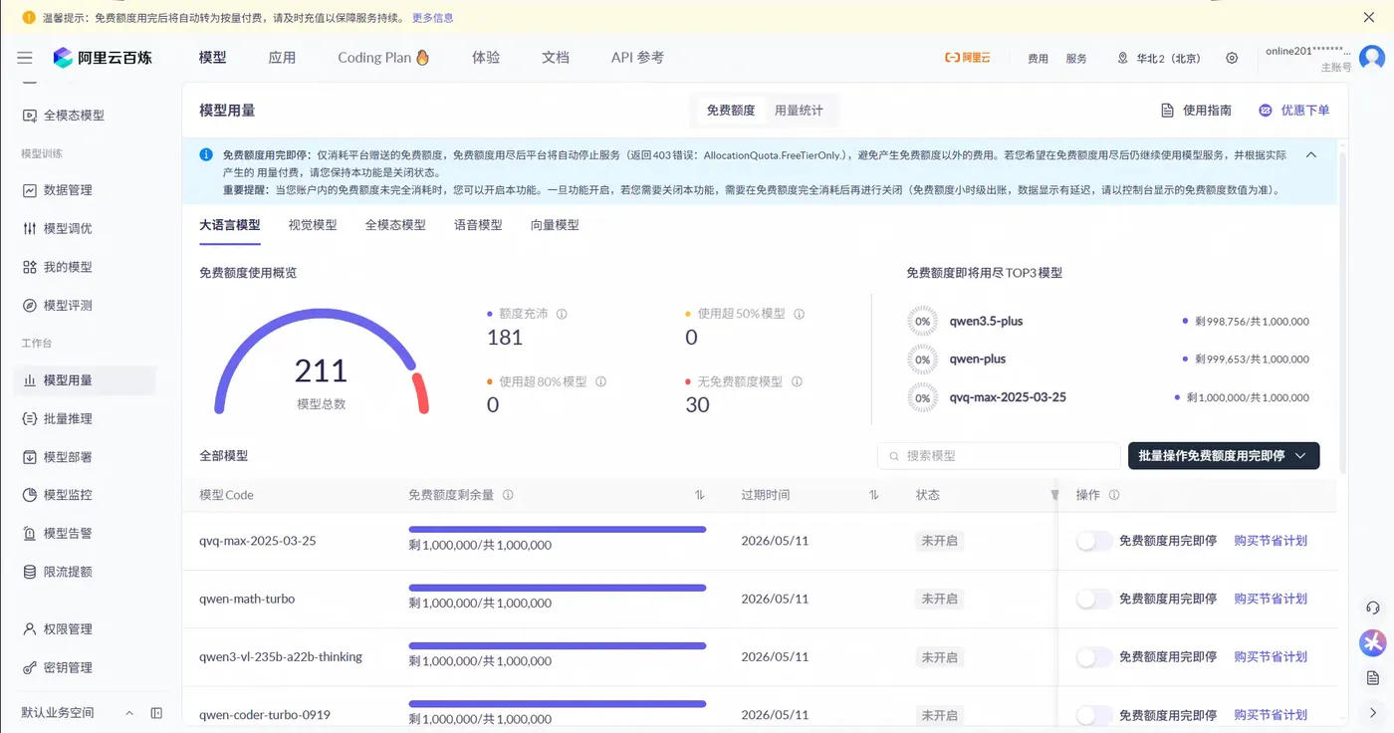Click 购买节省计划 for qvq-max-2025-03-25
Screen dimensions: 1394x733
tap(1271, 541)
